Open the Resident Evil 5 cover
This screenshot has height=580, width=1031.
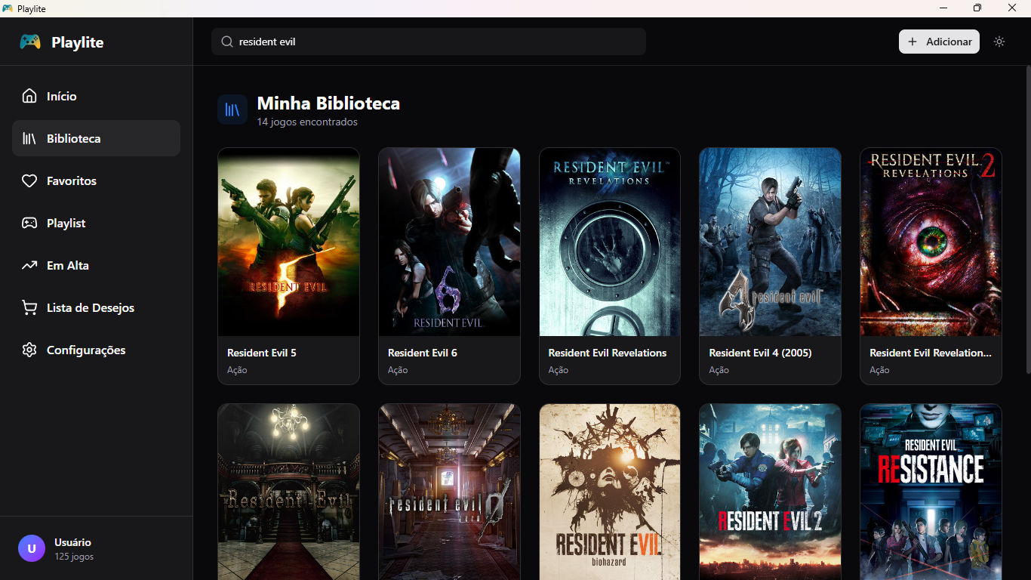(288, 242)
